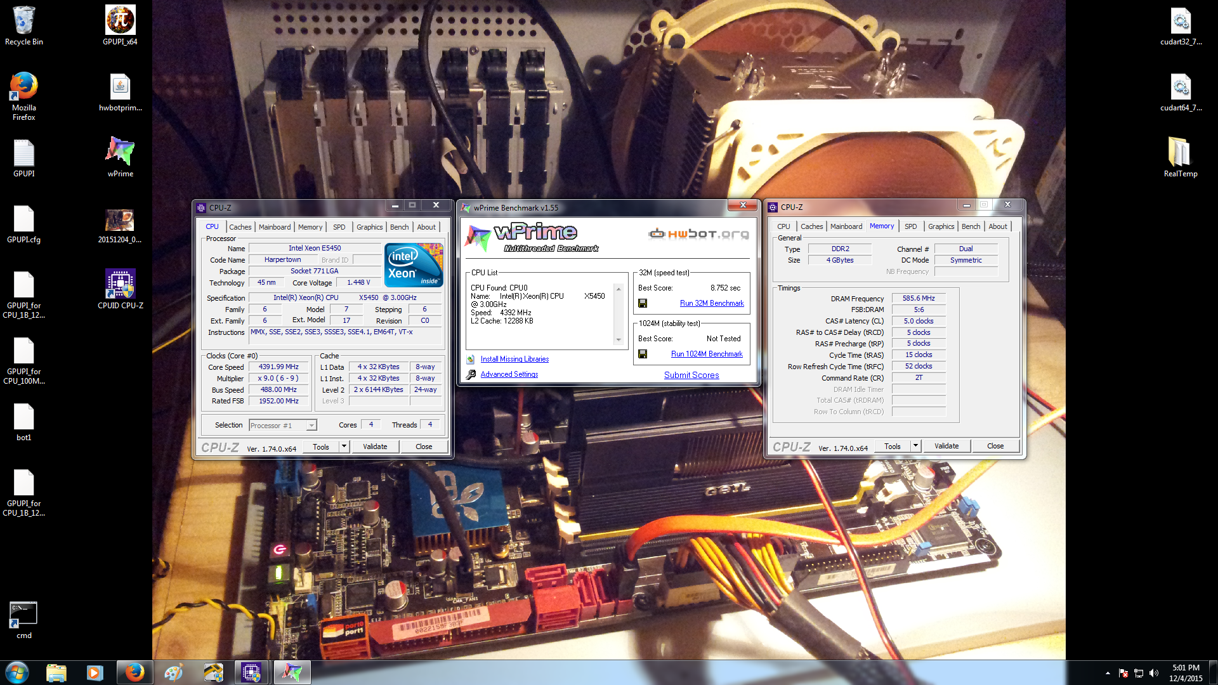Switch to Caches tab in left CPU-Z
This screenshot has width=1218, height=685.
[240, 227]
